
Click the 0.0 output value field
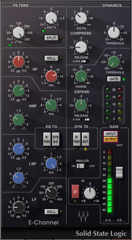coord(119,220)
